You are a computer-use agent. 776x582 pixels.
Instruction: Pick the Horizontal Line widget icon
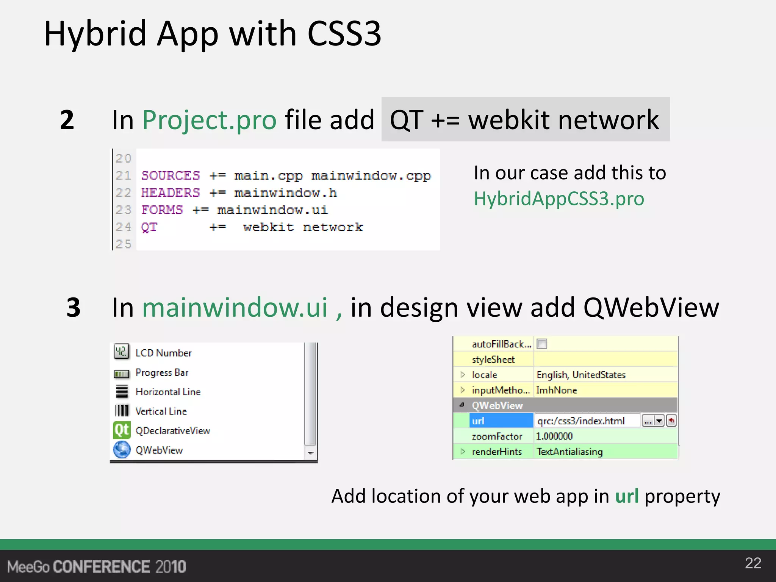[122, 391]
